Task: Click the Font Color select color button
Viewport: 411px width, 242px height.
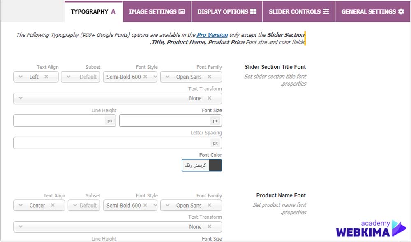Action: click(x=196, y=165)
